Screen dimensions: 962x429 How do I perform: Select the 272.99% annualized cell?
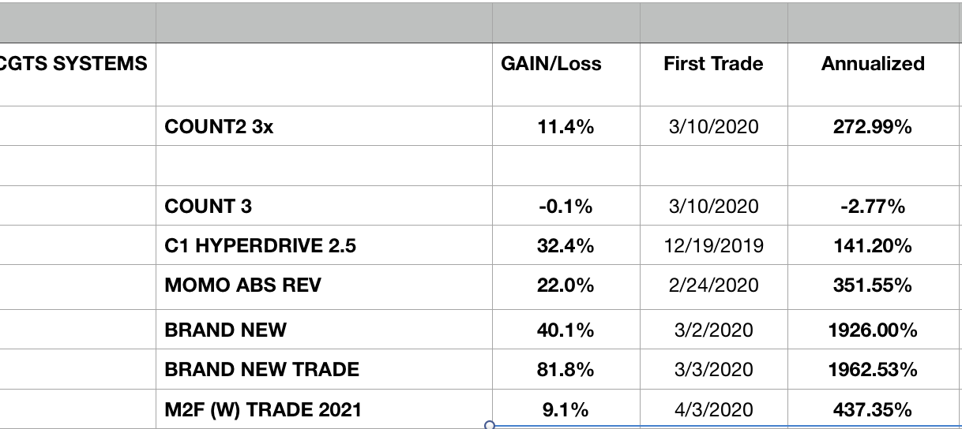(873, 126)
